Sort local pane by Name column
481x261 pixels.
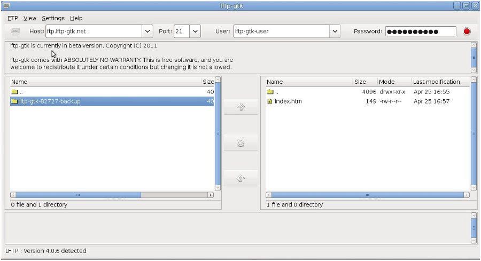point(105,82)
